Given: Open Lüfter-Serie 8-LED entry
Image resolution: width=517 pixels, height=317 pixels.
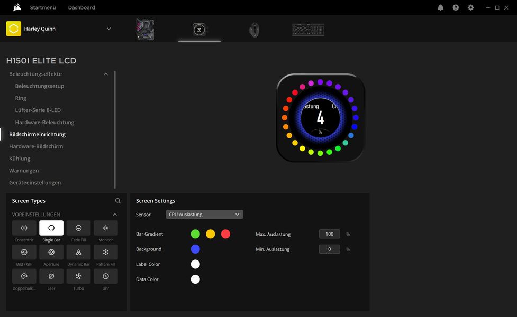Looking at the screenshot, I should click(x=38, y=110).
